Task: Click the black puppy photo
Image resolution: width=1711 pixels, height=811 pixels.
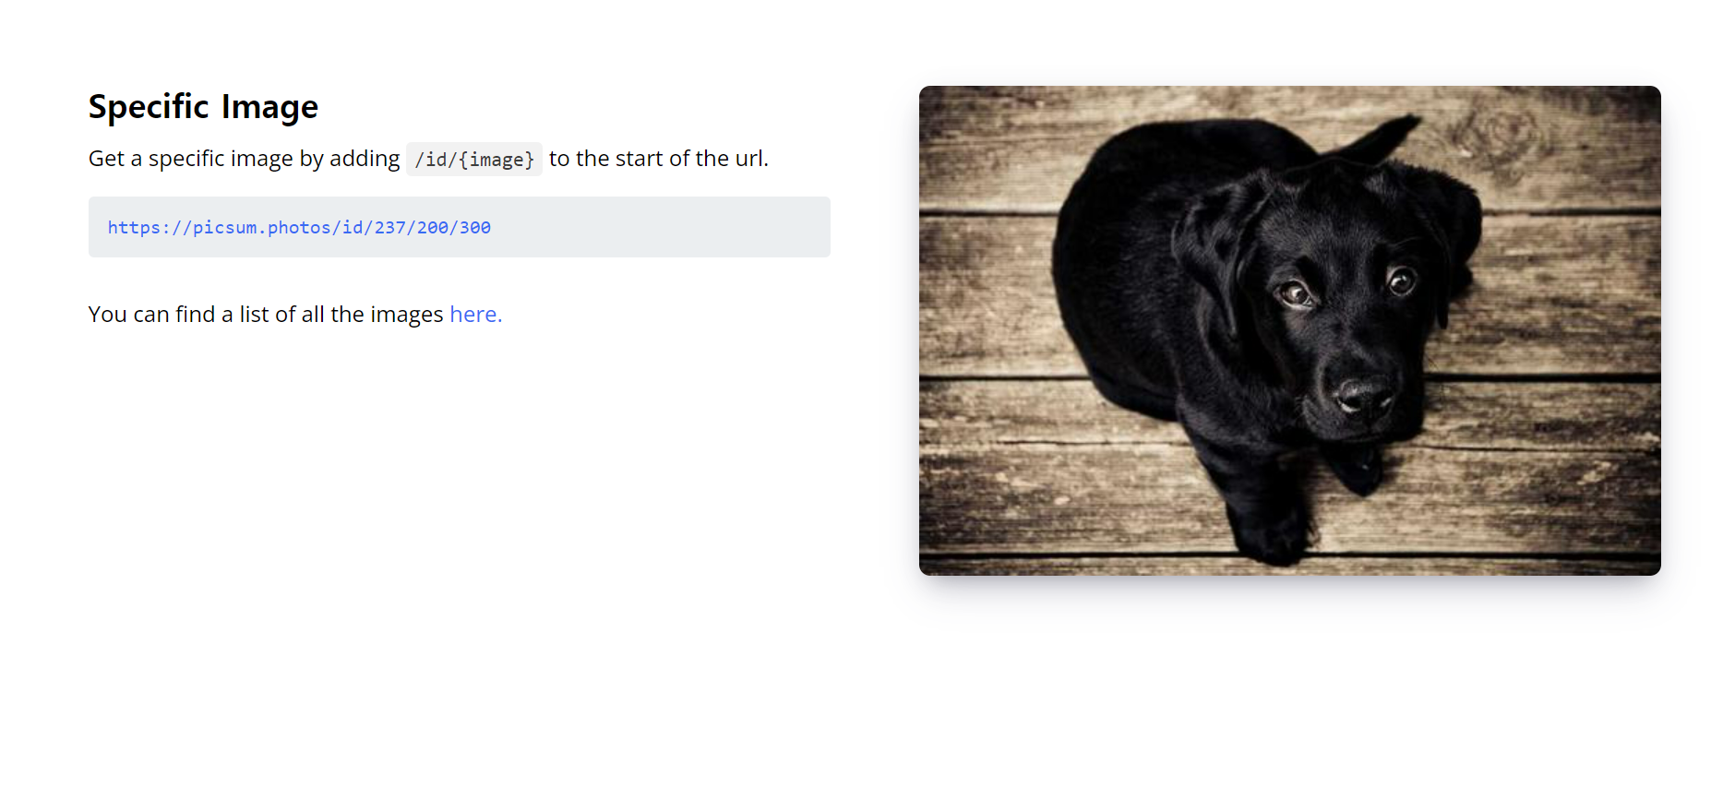Action: (1289, 330)
